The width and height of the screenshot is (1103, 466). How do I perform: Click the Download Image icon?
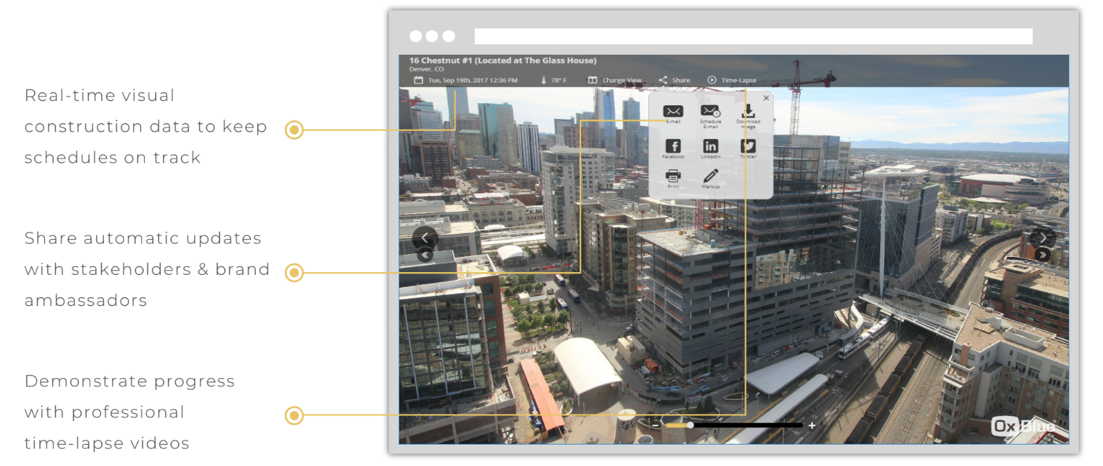748,115
